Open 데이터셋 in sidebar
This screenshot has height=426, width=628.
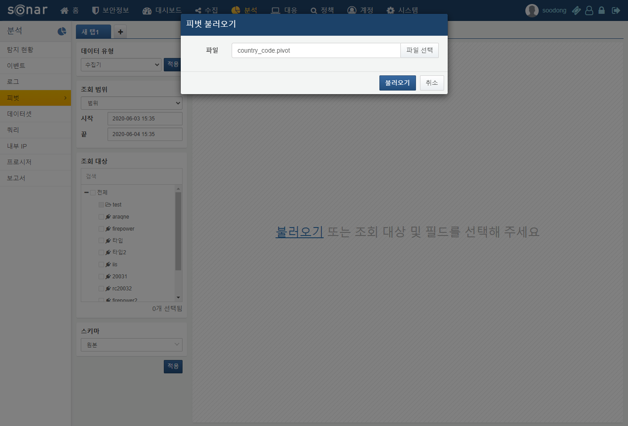(36, 114)
